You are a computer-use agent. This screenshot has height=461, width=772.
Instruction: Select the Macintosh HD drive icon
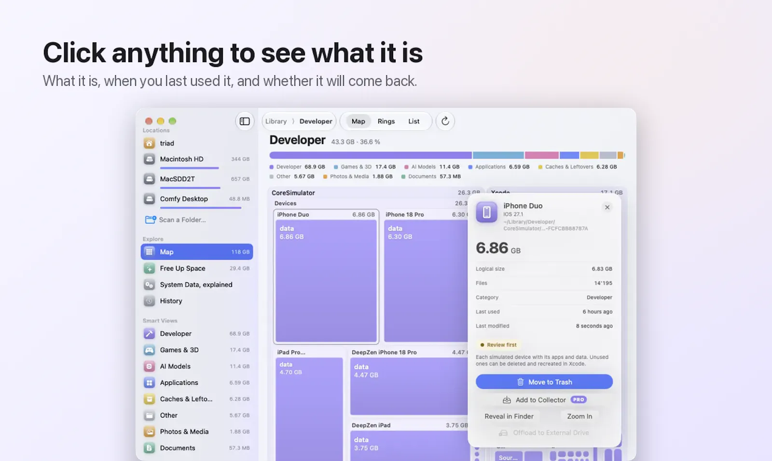click(x=150, y=159)
